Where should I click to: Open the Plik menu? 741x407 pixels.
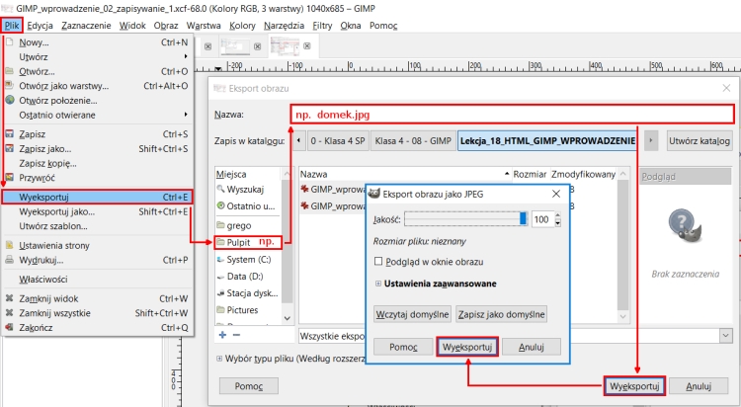click(12, 26)
